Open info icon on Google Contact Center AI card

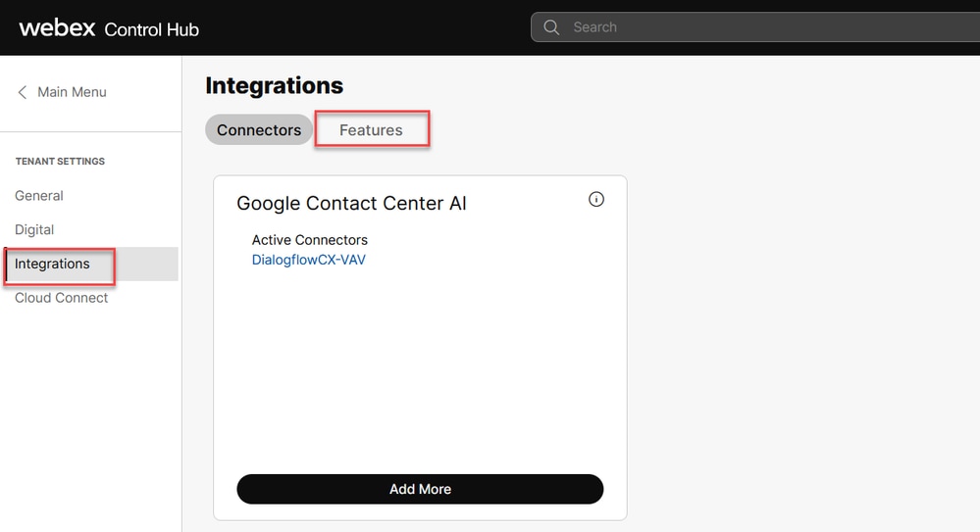click(596, 199)
